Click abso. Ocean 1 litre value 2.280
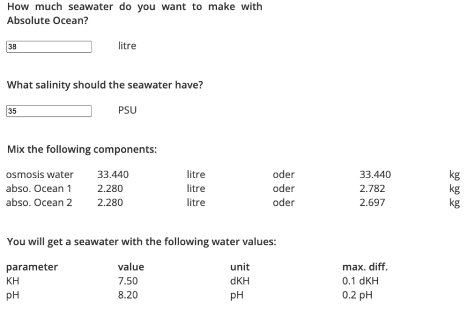467x318 pixels. (110, 189)
